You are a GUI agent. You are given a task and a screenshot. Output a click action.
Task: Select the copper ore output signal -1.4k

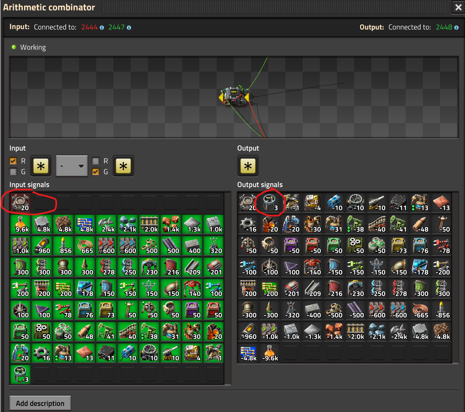coord(334,331)
